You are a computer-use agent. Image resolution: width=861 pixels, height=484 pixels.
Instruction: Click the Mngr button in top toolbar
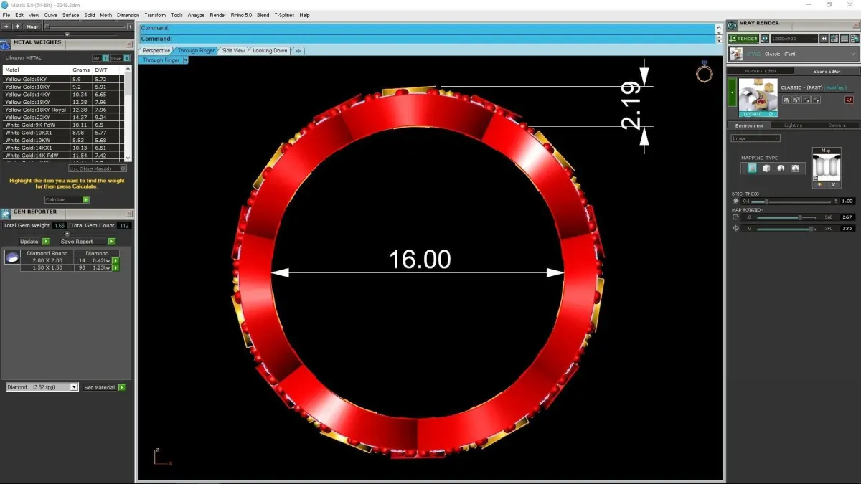33,27
